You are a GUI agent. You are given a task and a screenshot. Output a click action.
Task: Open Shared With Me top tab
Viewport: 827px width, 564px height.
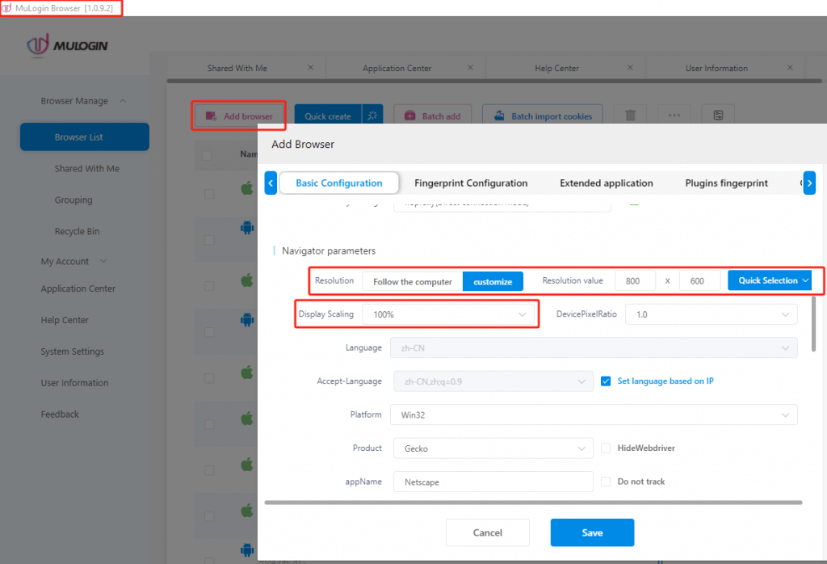(x=237, y=68)
